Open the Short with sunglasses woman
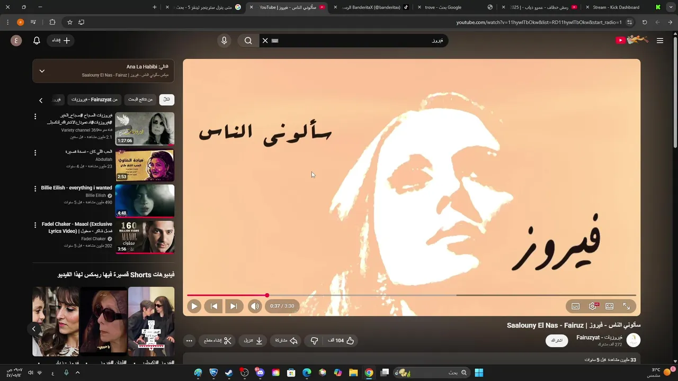The width and height of the screenshot is (678, 381). point(103,321)
